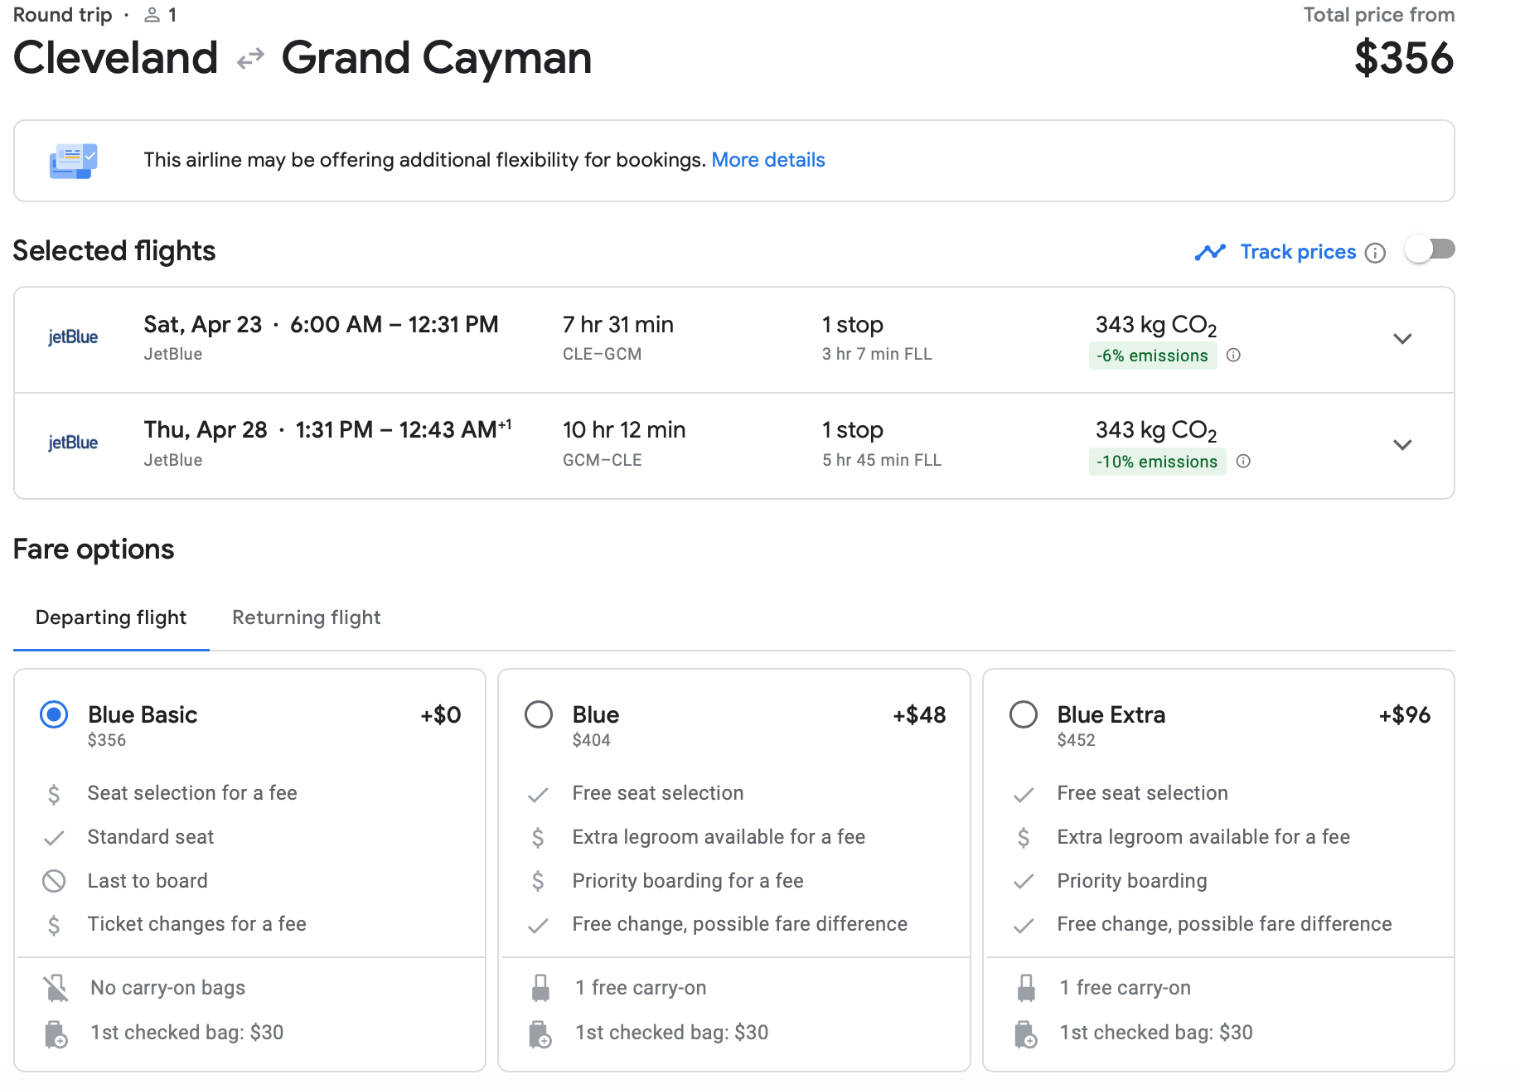
Task: Expand the Thu, Apr 28 flight details
Action: click(x=1402, y=445)
